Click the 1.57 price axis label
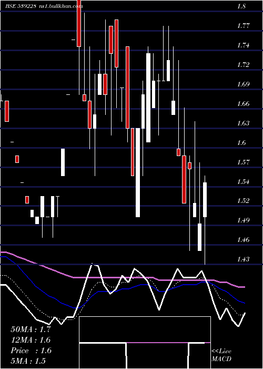Screen dimensions: 263x369 coord(243,162)
